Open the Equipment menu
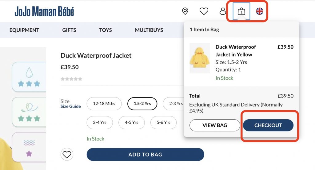315x170 pixels. pyautogui.click(x=24, y=30)
